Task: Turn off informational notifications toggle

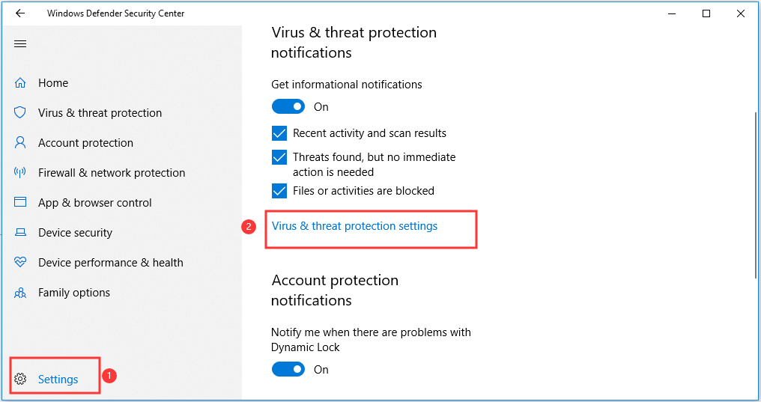Action: [x=288, y=107]
